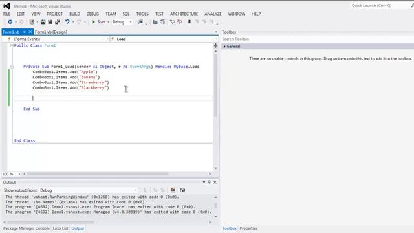
Task: Collapse the Form1_Load sub outline region
Action: pyautogui.click(x=12, y=67)
